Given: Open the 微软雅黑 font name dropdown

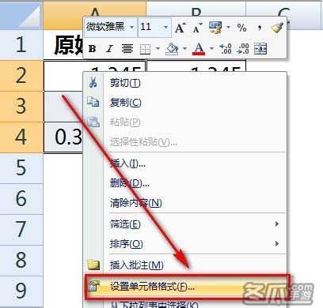Looking at the screenshot, I should pos(131,27).
